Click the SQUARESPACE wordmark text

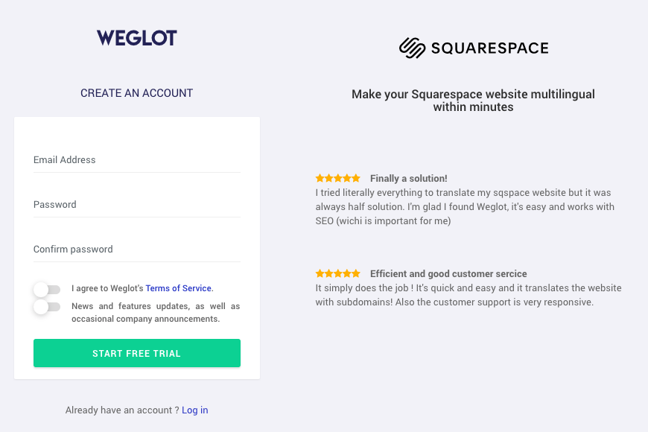[x=489, y=48]
